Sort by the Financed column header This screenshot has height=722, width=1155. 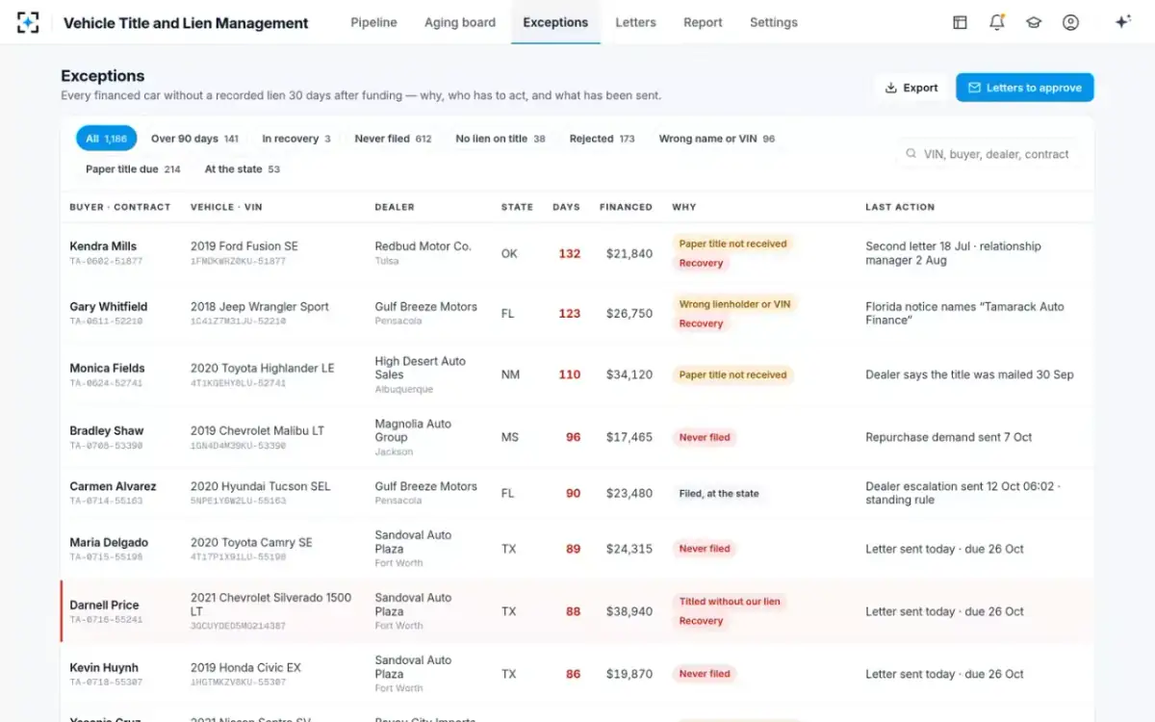pos(626,207)
